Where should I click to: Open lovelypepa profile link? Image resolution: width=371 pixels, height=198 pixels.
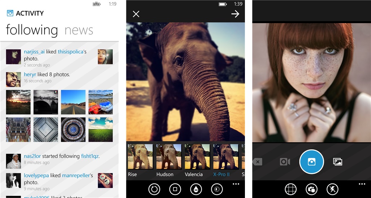point(36,176)
